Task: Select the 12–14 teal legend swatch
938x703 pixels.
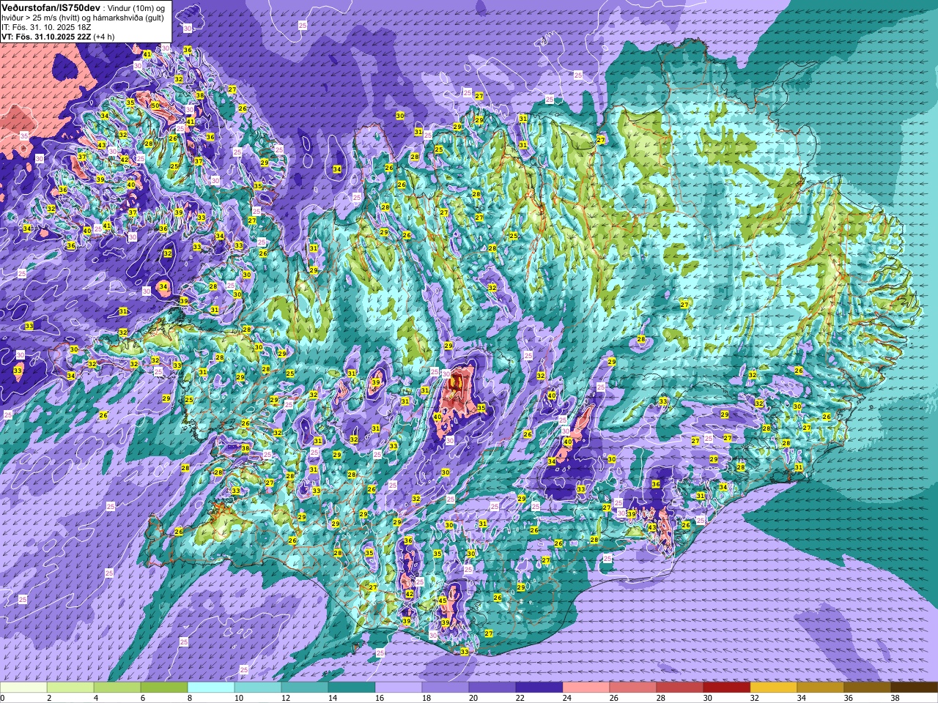Action: pos(305,688)
